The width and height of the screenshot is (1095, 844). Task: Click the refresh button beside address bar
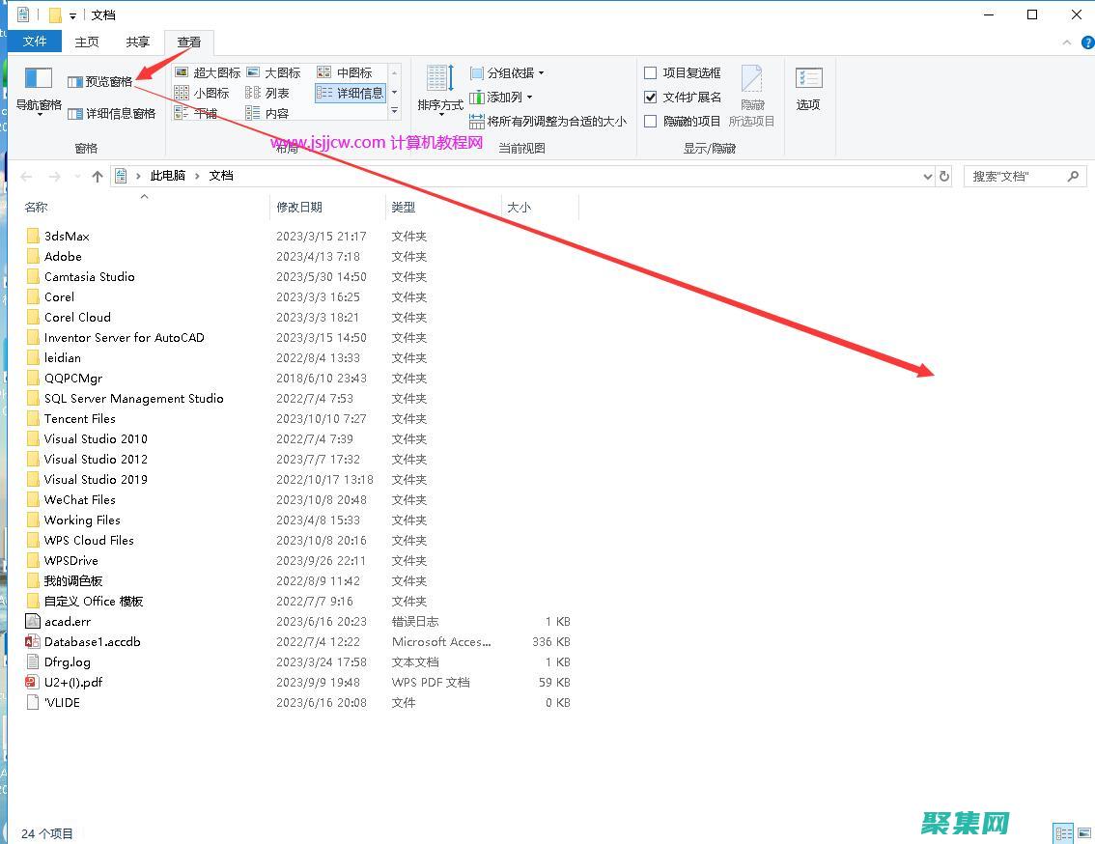pyautogui.click(x=944, y=176)
